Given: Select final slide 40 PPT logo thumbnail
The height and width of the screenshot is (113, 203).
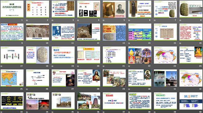Looking at the screenshot, I should point(191,101).
